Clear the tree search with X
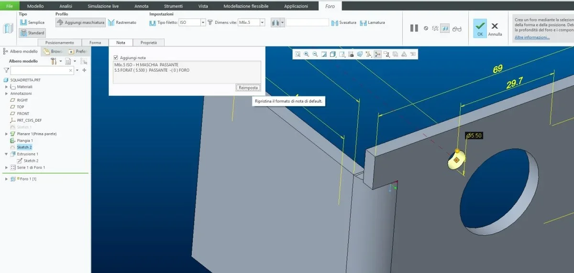This screenshot has height=273, width=574. click(x=71, y=70)
